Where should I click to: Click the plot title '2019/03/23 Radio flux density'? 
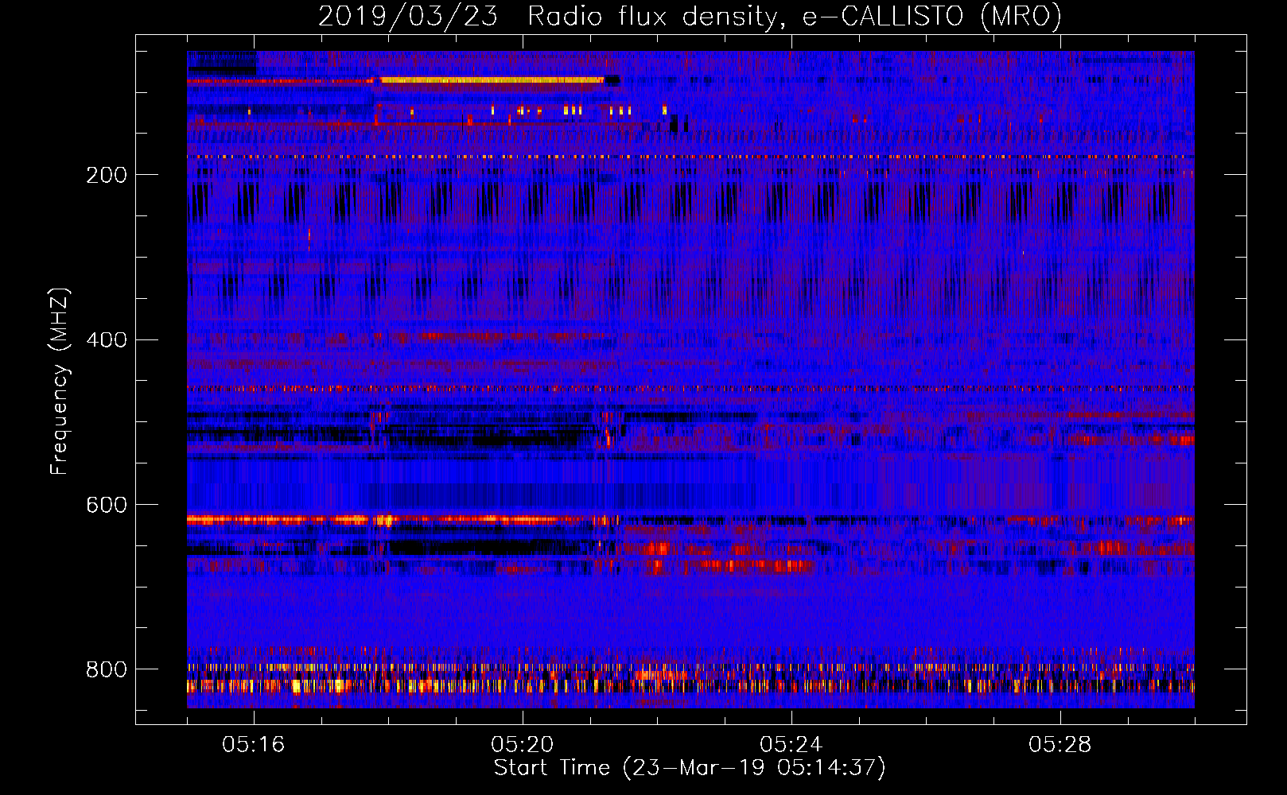[690, 17]
